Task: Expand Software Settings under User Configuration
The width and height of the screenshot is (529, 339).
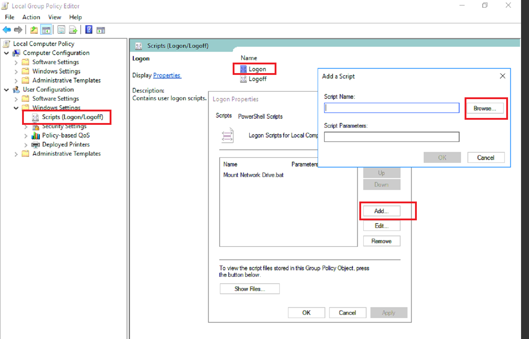Action: 16,99
